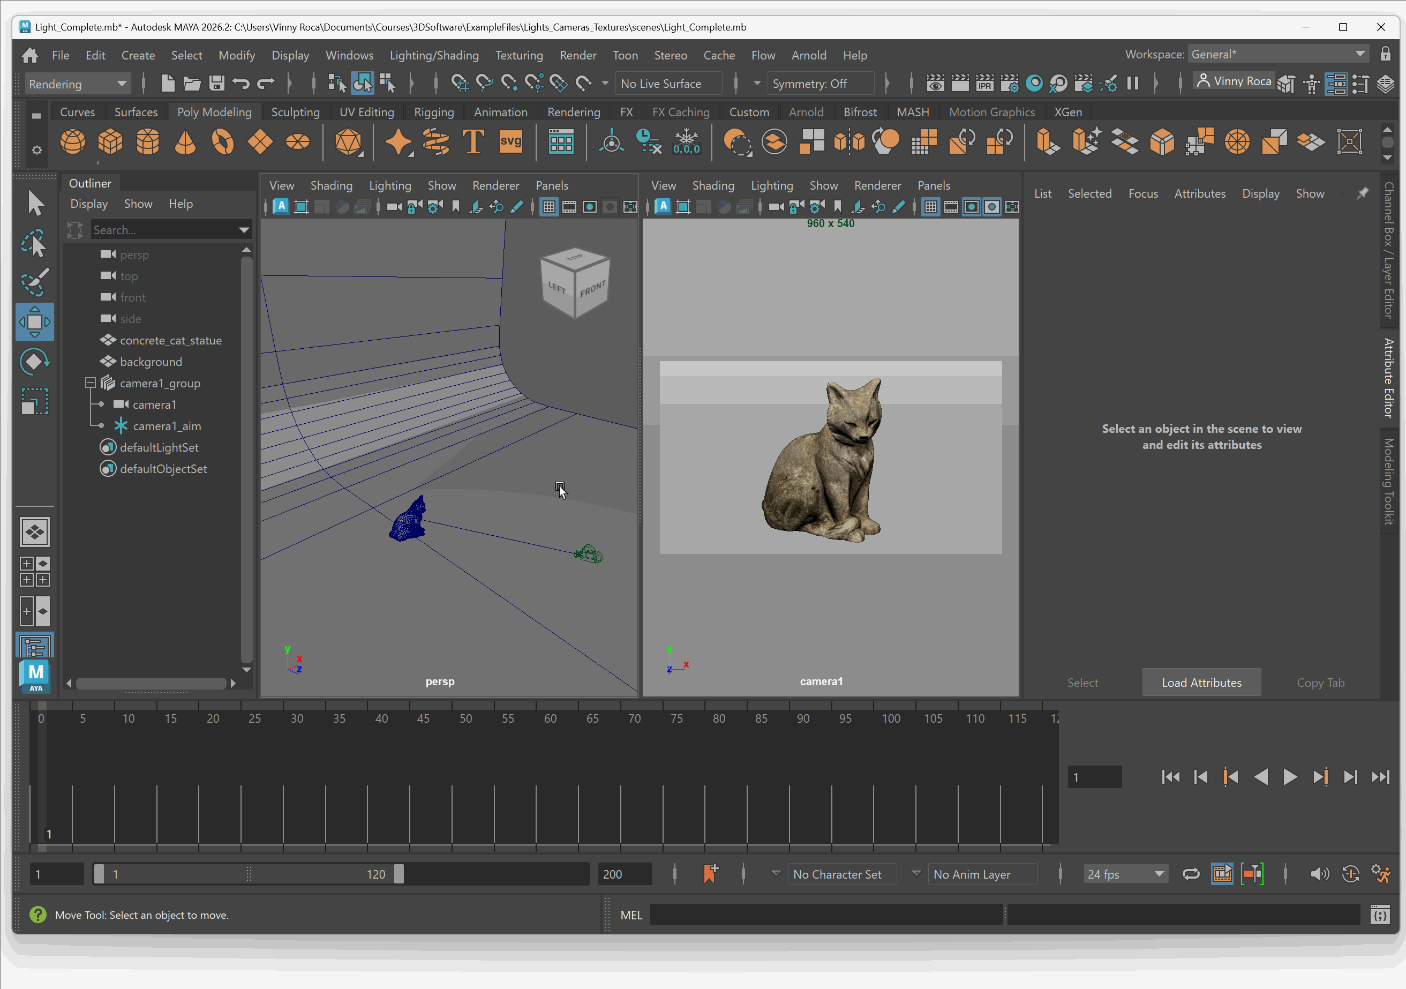Activate the Rotate tool in toolbox

click(34, 361)
